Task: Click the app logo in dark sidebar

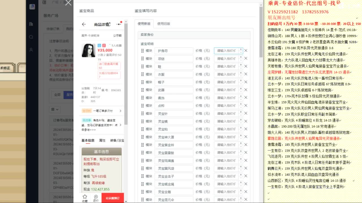Action: tap(32, 7)
